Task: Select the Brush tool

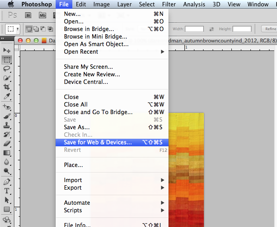Action: tap(7, 116)
